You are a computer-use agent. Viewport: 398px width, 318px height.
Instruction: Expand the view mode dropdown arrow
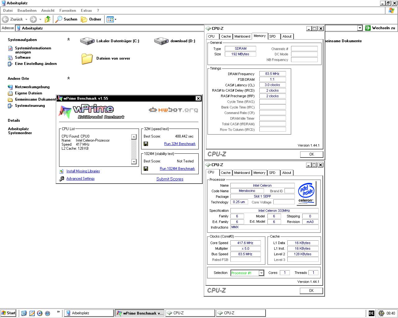[x=116, y=19]
